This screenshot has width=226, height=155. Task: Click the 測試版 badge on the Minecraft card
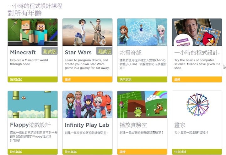click(x=50, y=51)
